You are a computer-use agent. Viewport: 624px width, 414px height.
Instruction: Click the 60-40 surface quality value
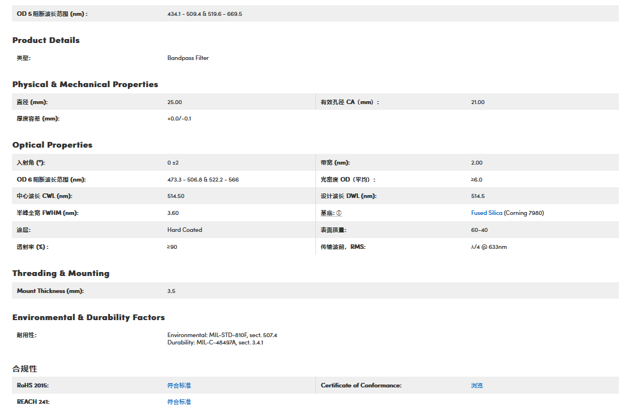pyautogui.click(x=479, y=230)
